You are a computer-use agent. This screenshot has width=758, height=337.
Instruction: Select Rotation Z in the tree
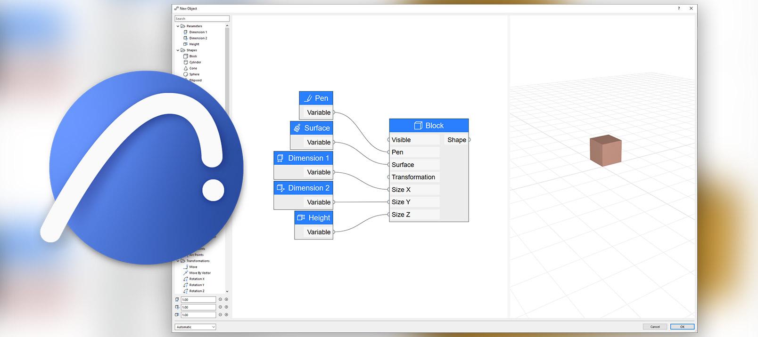click(194, 291)
